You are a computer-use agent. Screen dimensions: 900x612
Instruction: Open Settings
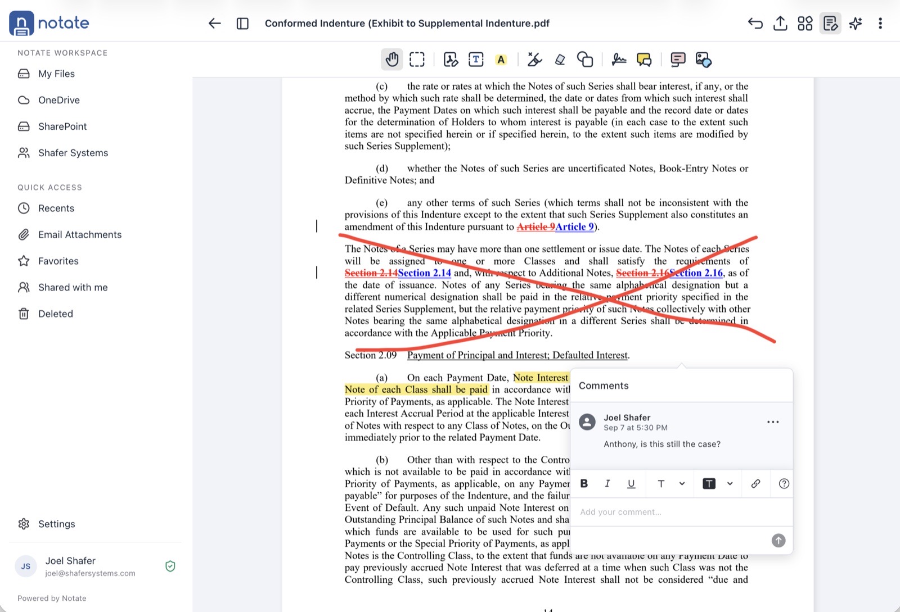point(56,524)
